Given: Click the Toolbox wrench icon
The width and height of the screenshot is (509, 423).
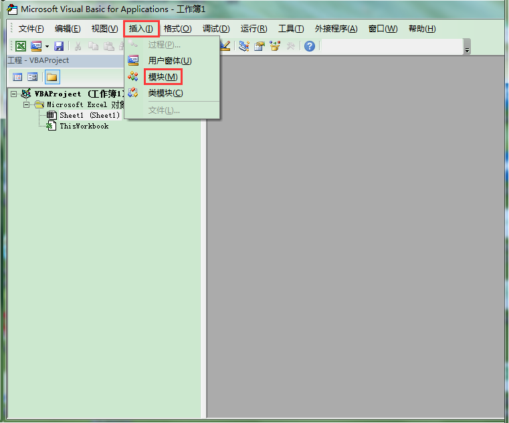Looking at the screenshot, I should pos(290,46).
